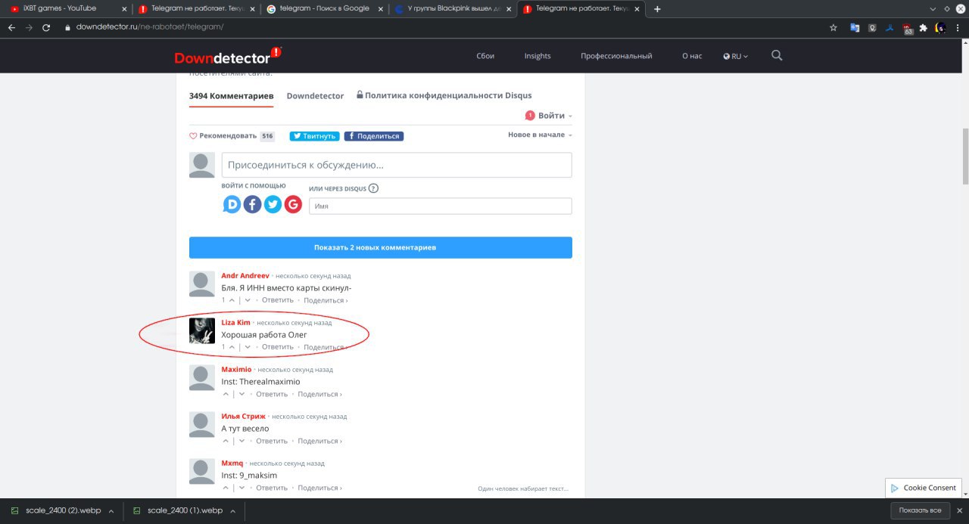Log in with Facebook icon
This screenshot has width=969, height=524.
(x=252, y=204)
